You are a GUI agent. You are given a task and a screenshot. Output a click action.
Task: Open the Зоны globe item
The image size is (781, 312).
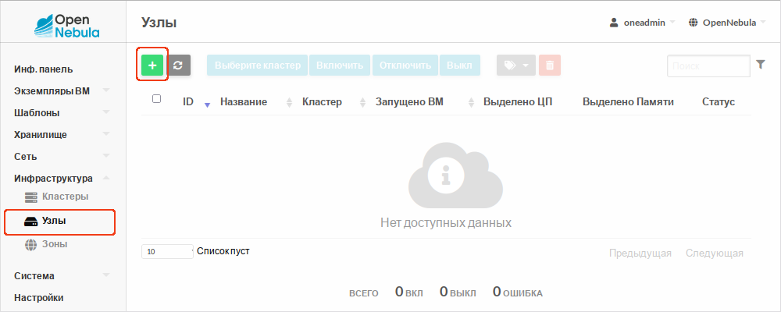coord(54,244)
